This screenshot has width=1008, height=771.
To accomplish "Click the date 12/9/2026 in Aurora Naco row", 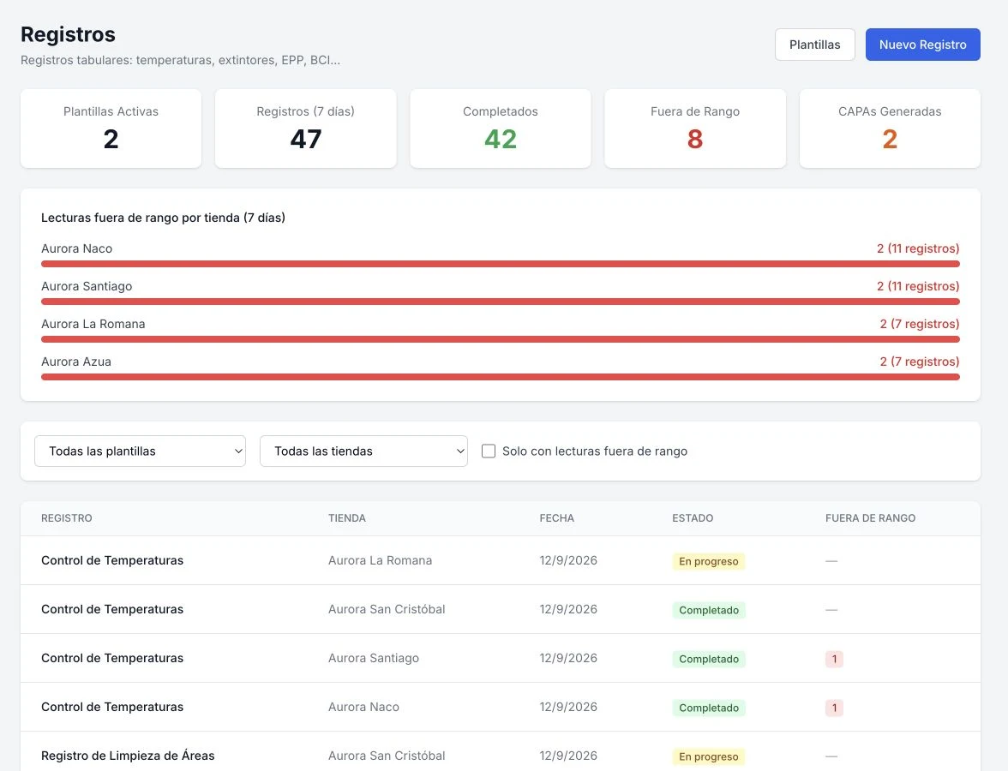I will [568, 707].
